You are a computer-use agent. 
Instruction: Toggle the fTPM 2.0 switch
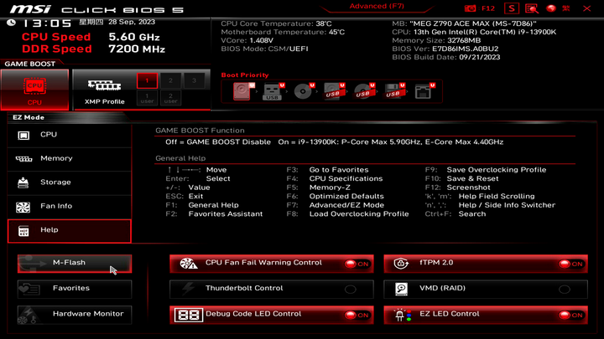point(571,264)
